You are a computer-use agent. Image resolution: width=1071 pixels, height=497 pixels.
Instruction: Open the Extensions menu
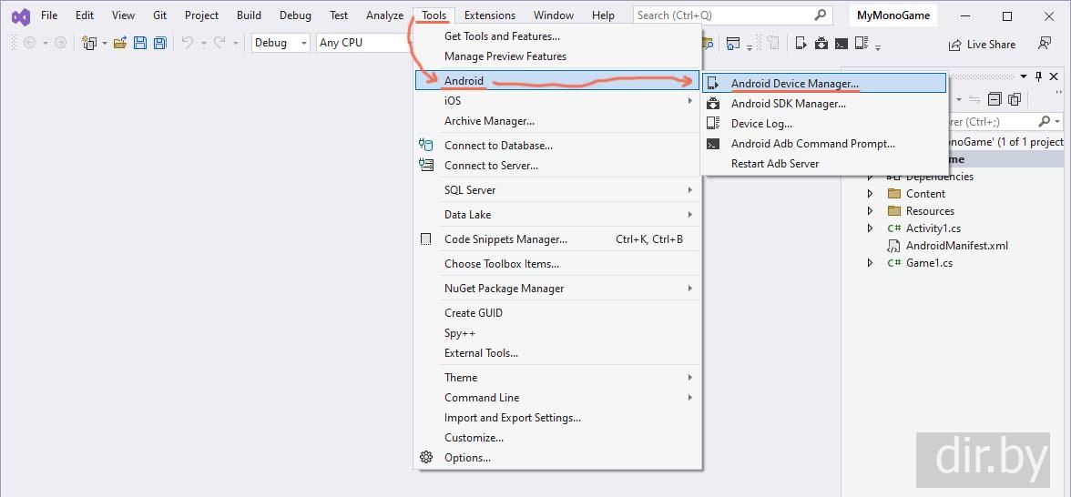(x=489, y=15)
